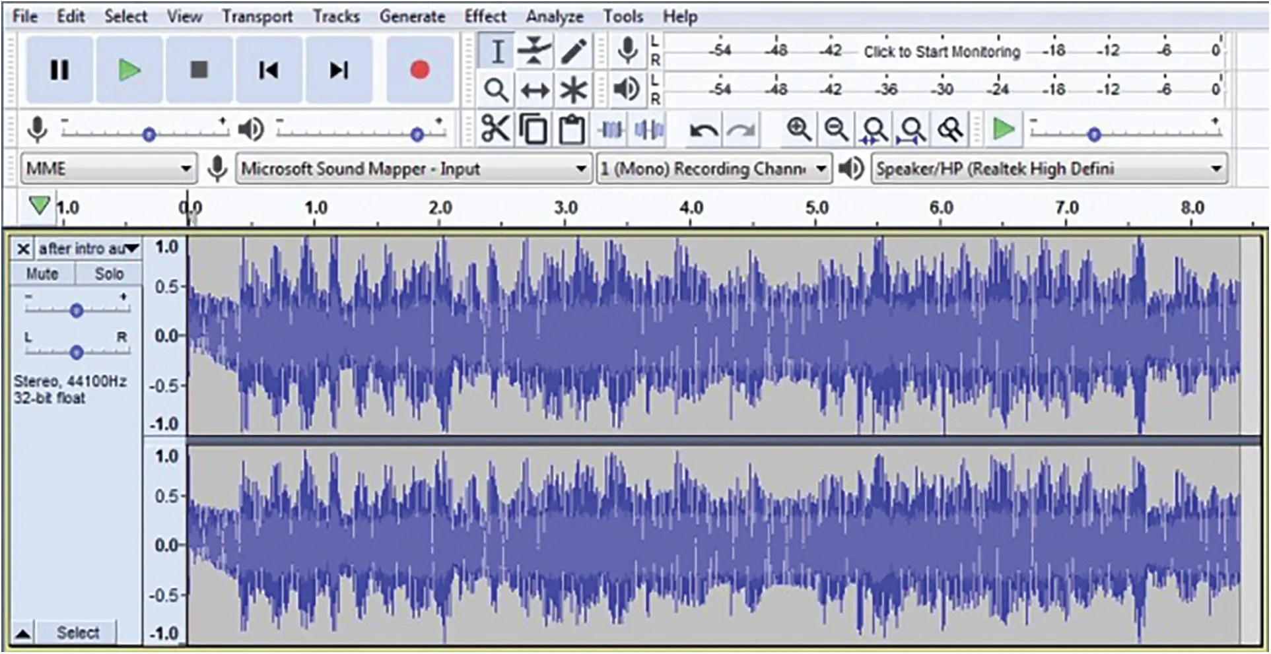This screenshot has height=654, width=1271.
Task: Click the Trim audio outside selection icon
Action: click(611, 129)
